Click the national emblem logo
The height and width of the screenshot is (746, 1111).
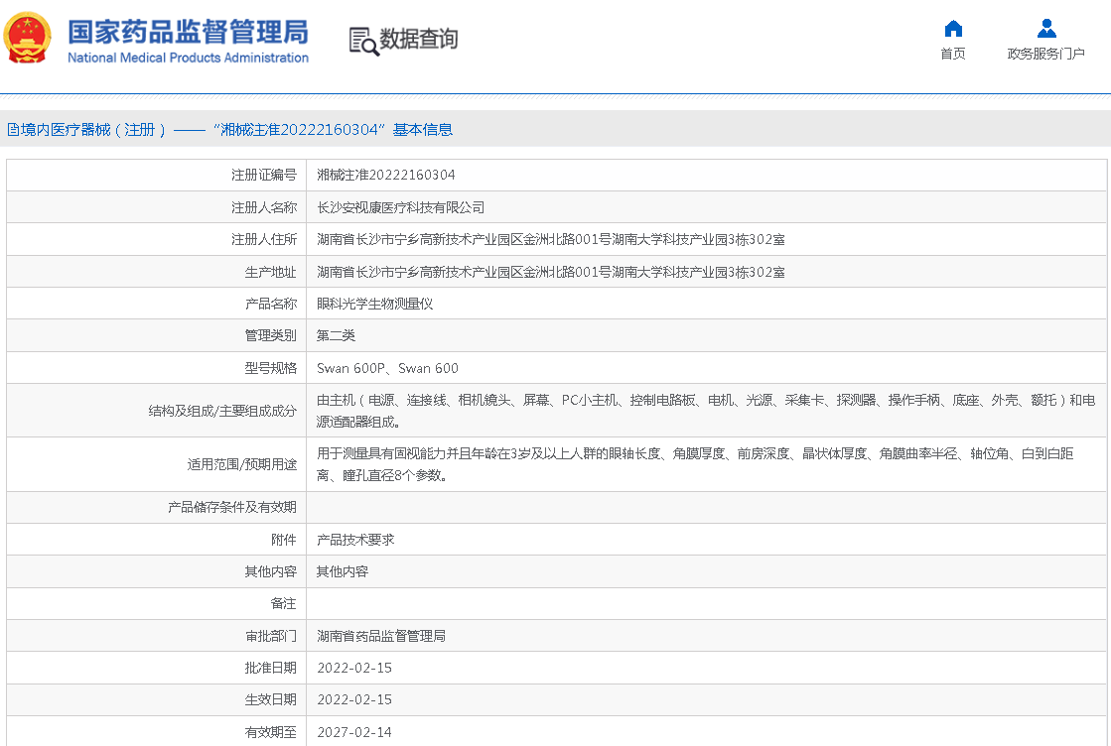[29, 40]
